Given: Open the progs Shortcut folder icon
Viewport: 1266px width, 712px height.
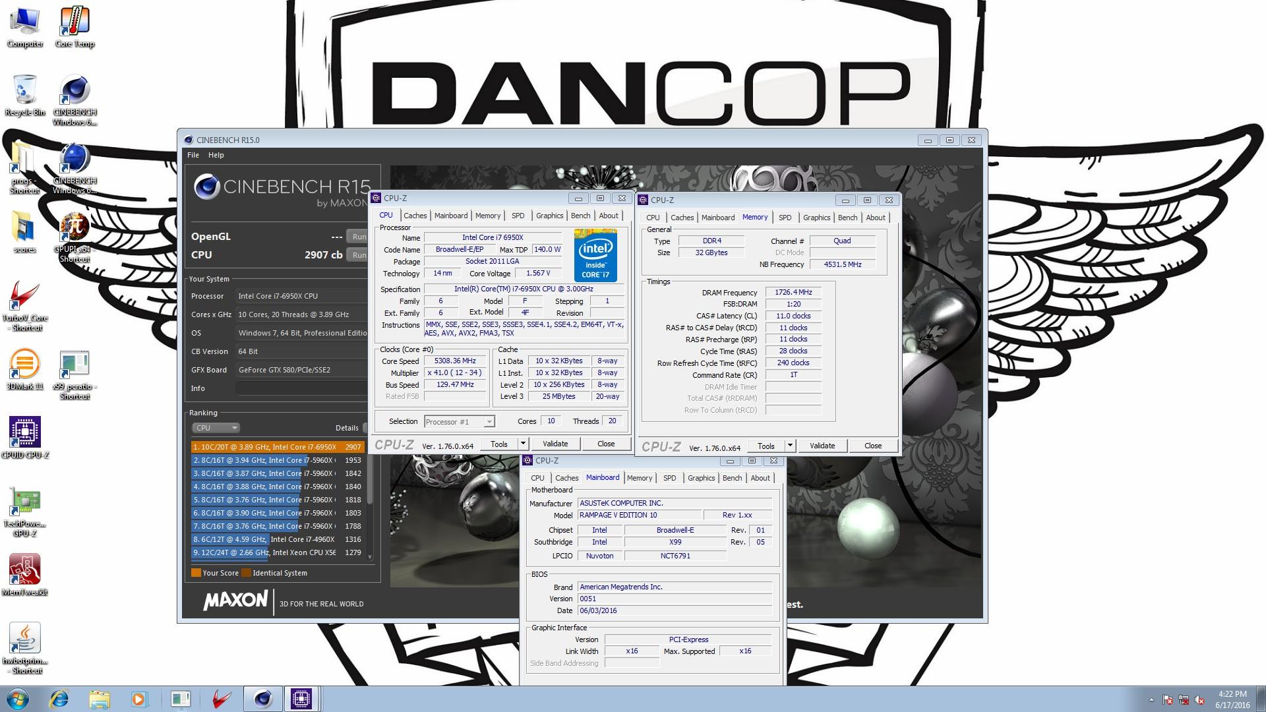Looking at the screenshot, I should pyautogui.click(x=25, y=169).
